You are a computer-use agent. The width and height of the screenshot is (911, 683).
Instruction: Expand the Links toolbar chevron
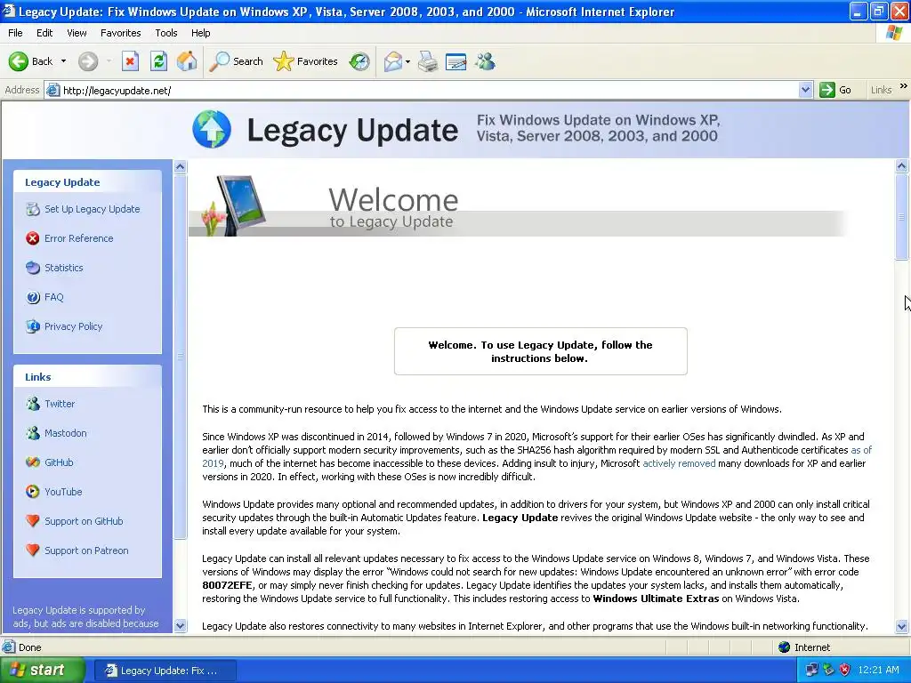click(x=904, y=86)
